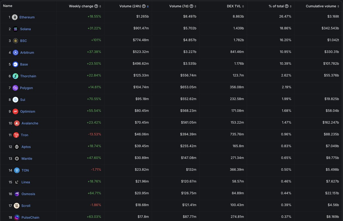Viewport: 343px width, 221px height.
Task: Click the Solana chain logo icon
Action: [x=15, y=29]
